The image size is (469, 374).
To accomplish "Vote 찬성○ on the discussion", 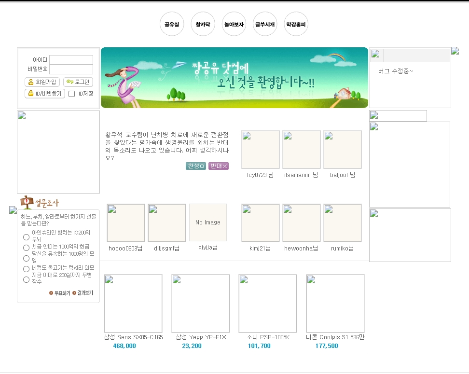I will [196, 166].
